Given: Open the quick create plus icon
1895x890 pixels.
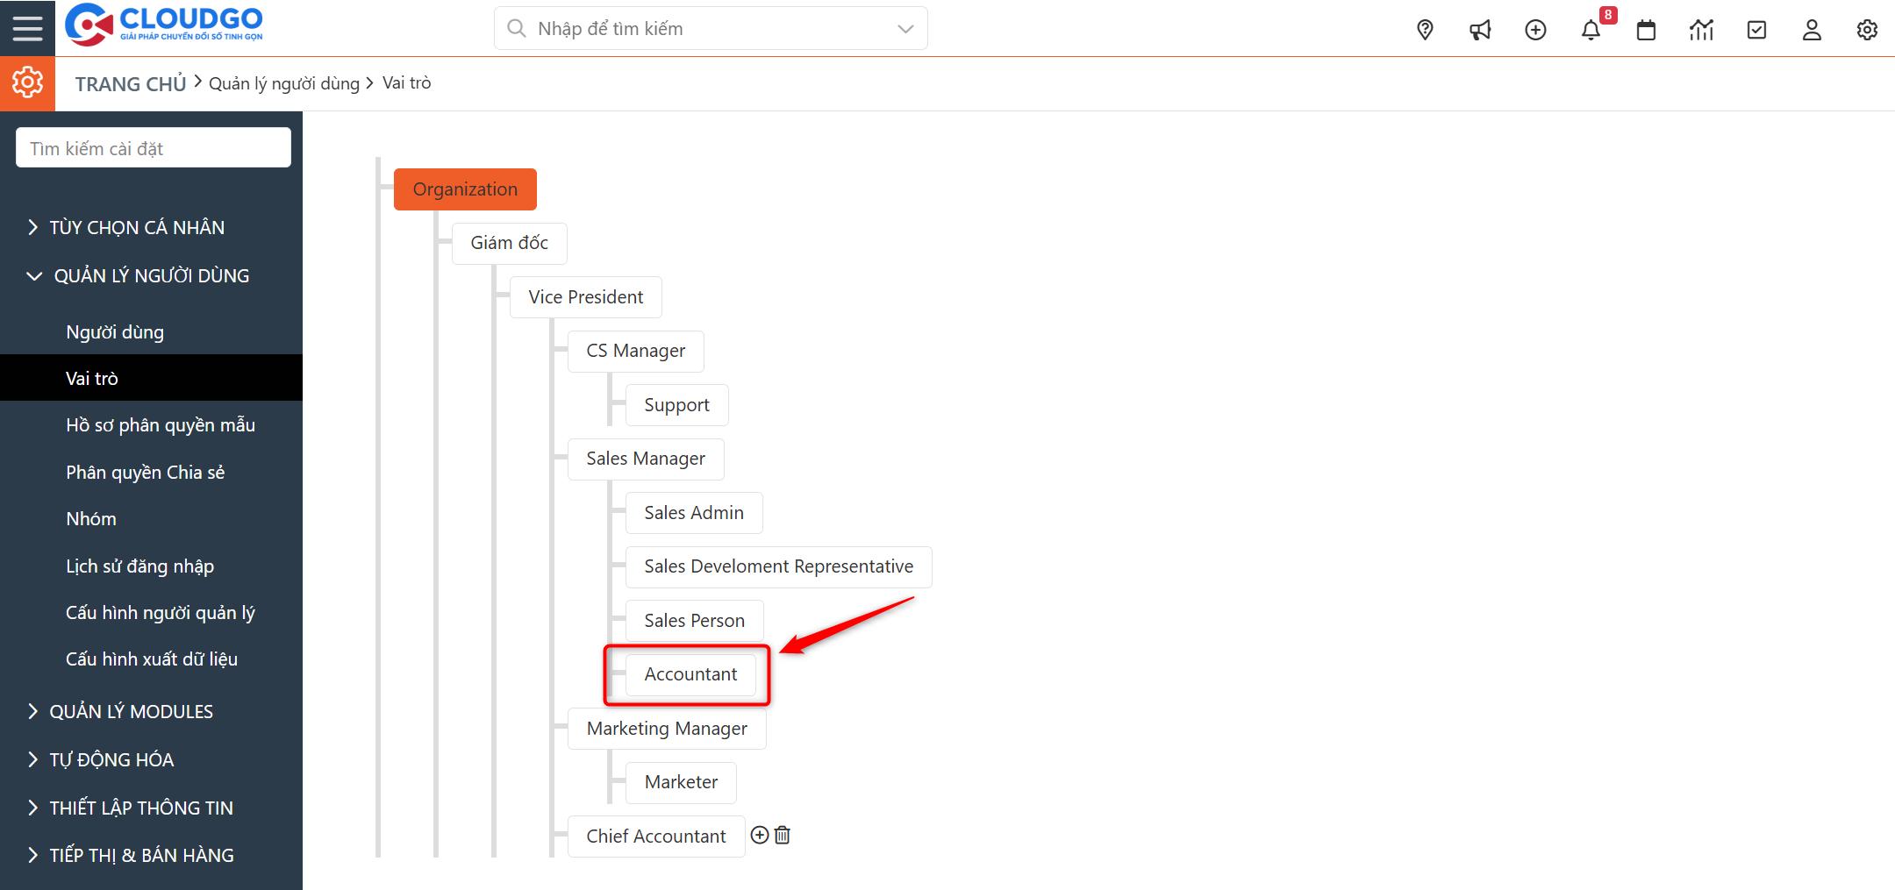Looking at the screenshot, I should click(x=1535, y=29).
